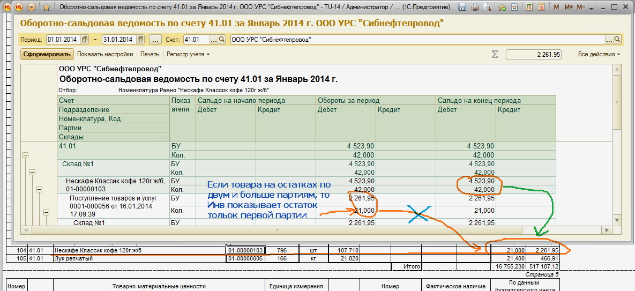Open the calculator icon in title bar
The width and height of the screenshot is (635, 291).
(x=529, y=8)
